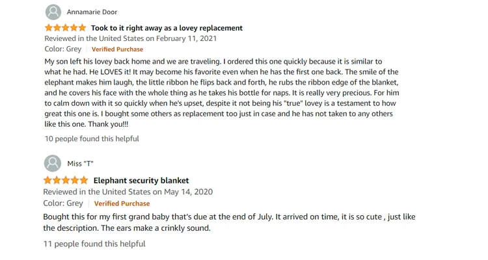The height and width of the screenshot is (260, 488).
Task: Click first star of Annamarie Door's rating
Action: [49, 28]
